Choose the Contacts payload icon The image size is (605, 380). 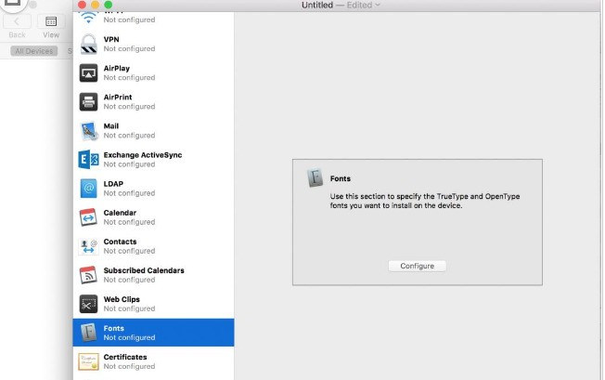pyautogui.click(x=89, y=246)
